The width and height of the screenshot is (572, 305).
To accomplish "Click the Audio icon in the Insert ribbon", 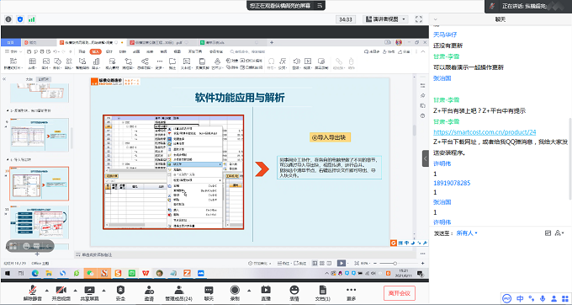I will (297, 63).
